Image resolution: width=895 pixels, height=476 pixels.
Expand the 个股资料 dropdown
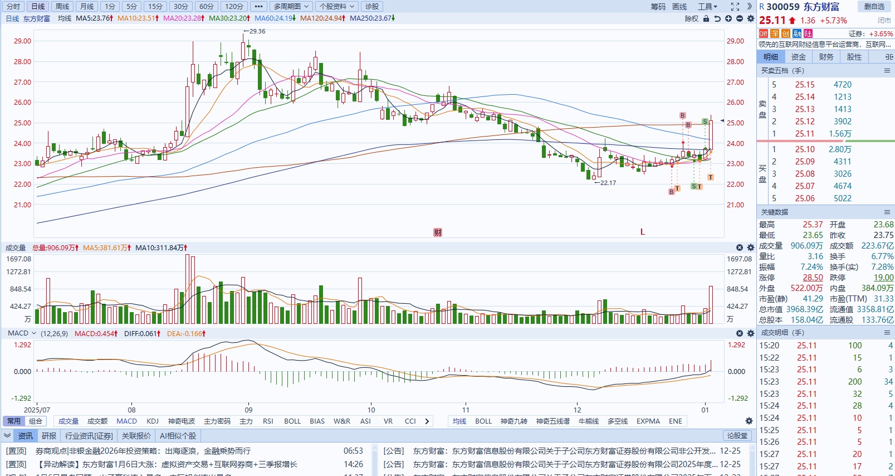point(337,7)
